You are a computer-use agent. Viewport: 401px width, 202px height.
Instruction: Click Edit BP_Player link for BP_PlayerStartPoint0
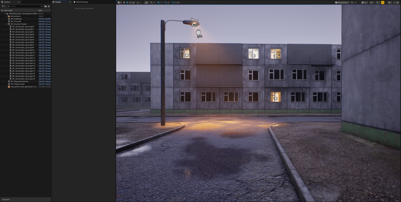(x=45, y=81)
